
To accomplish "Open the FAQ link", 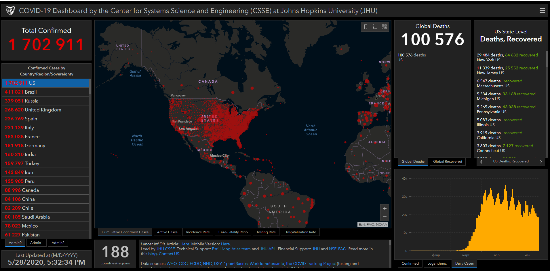I will 342,249.
